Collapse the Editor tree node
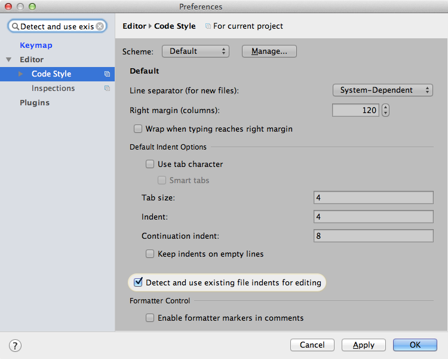This screenshot has width=448, height=359. coord(8,60)
